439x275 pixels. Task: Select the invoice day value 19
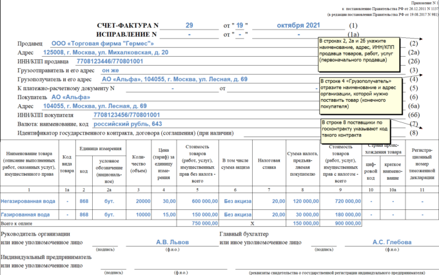point(240,24)
